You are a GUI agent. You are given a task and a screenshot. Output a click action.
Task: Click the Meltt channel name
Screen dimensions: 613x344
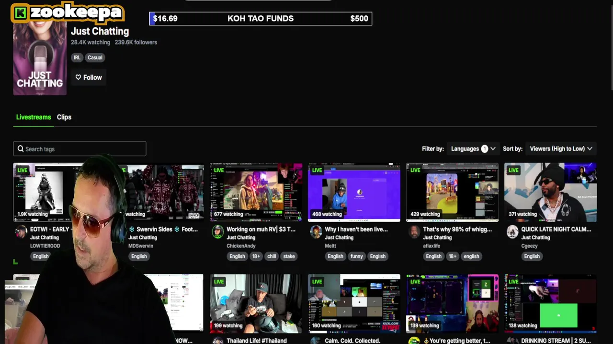point(330,246)
